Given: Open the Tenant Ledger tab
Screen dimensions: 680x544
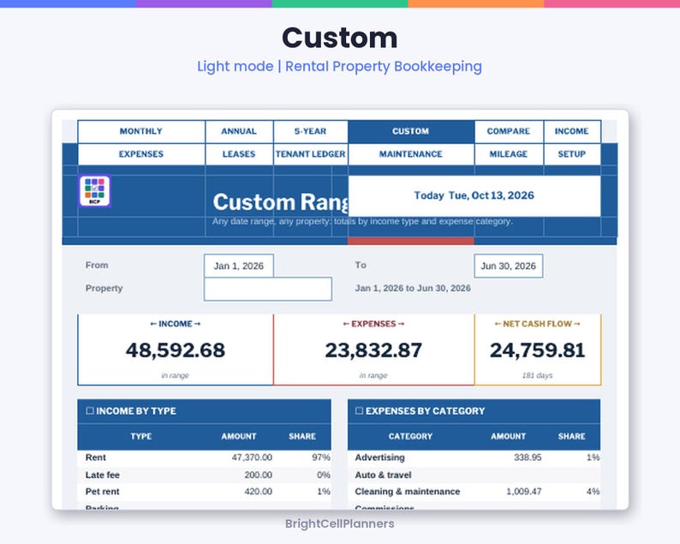Looking at the screenshot, I should [311, 154].
